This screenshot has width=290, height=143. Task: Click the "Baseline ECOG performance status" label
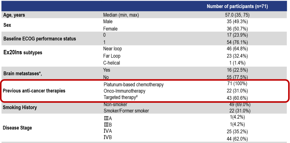39,39
